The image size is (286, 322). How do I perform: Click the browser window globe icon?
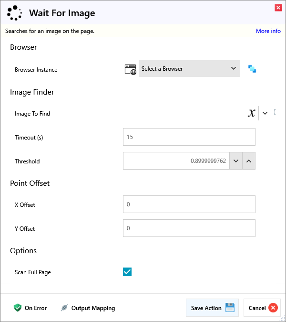[130, 69]
